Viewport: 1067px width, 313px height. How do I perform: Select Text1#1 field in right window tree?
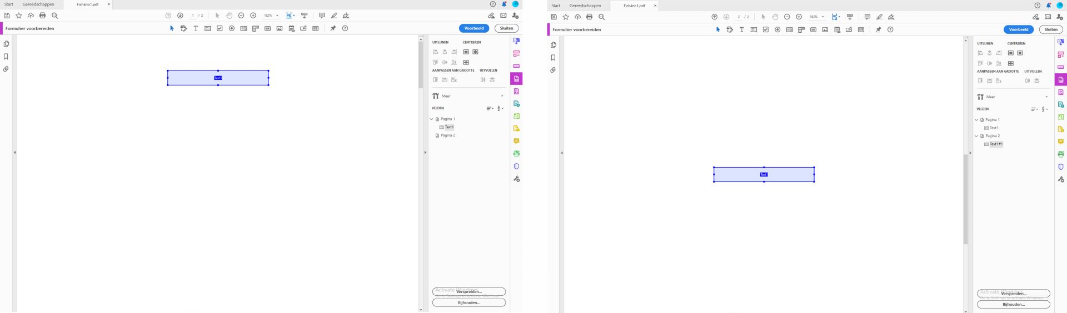click(x=996, y=144)
